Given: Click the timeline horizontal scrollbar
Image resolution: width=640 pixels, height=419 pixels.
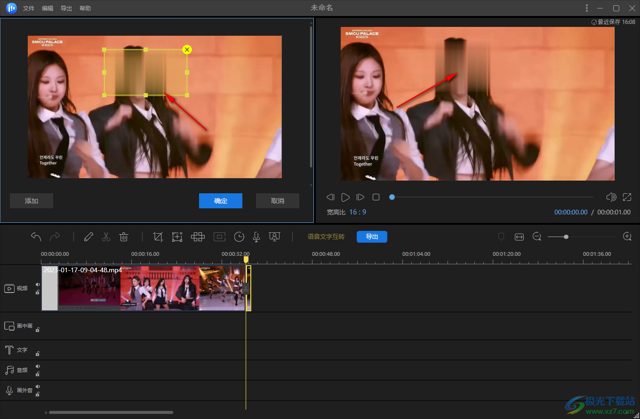Looking at the screenshot, I should point(111,412).
